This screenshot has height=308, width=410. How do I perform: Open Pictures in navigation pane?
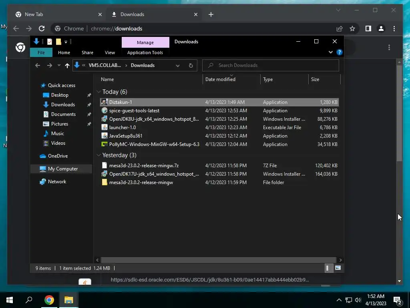[59, 124]
